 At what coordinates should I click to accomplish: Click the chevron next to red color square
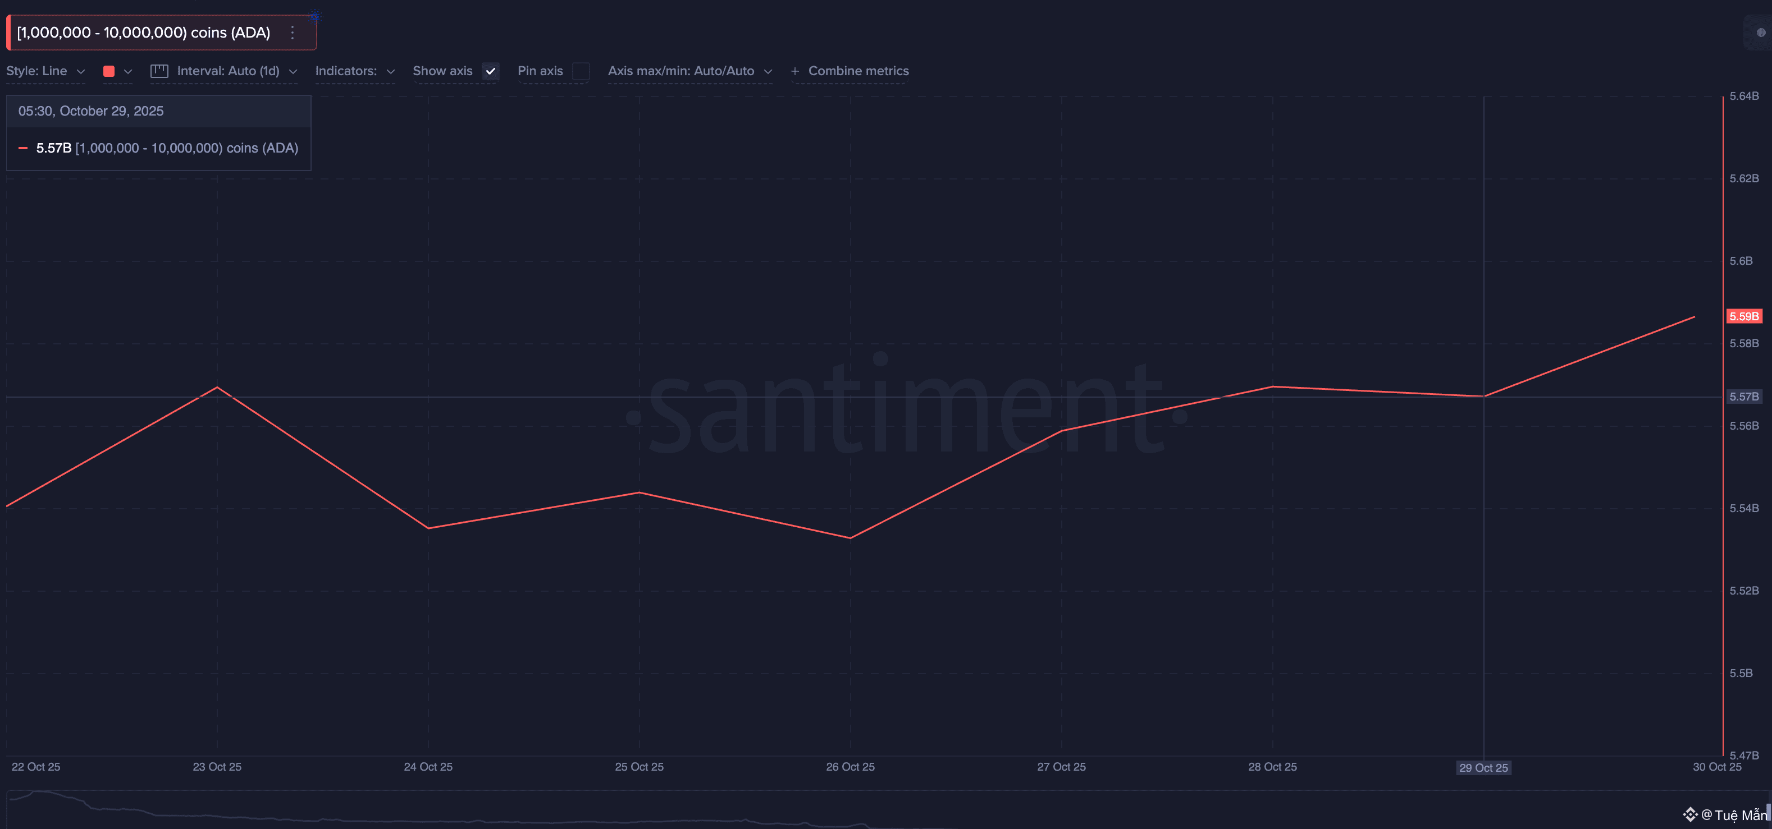[128, 71]
